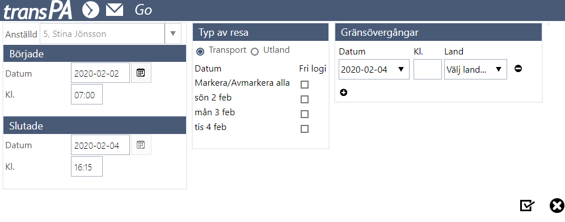Open the envelope mail icon
The image size is (565, 222).
[115, 10]
